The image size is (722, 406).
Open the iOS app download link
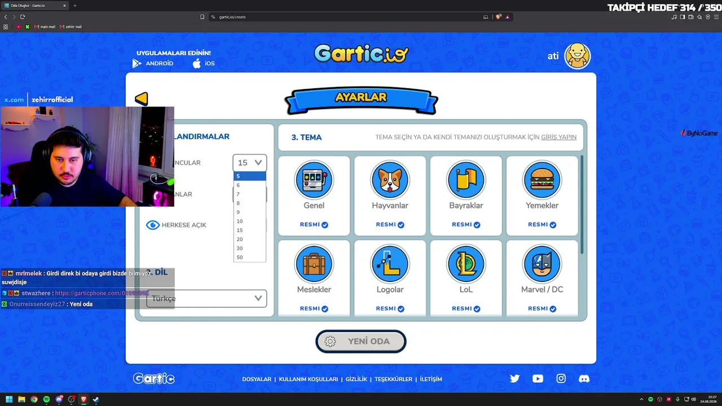203,64
